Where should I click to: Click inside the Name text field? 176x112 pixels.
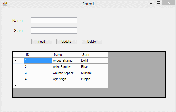tap(54, 20)
